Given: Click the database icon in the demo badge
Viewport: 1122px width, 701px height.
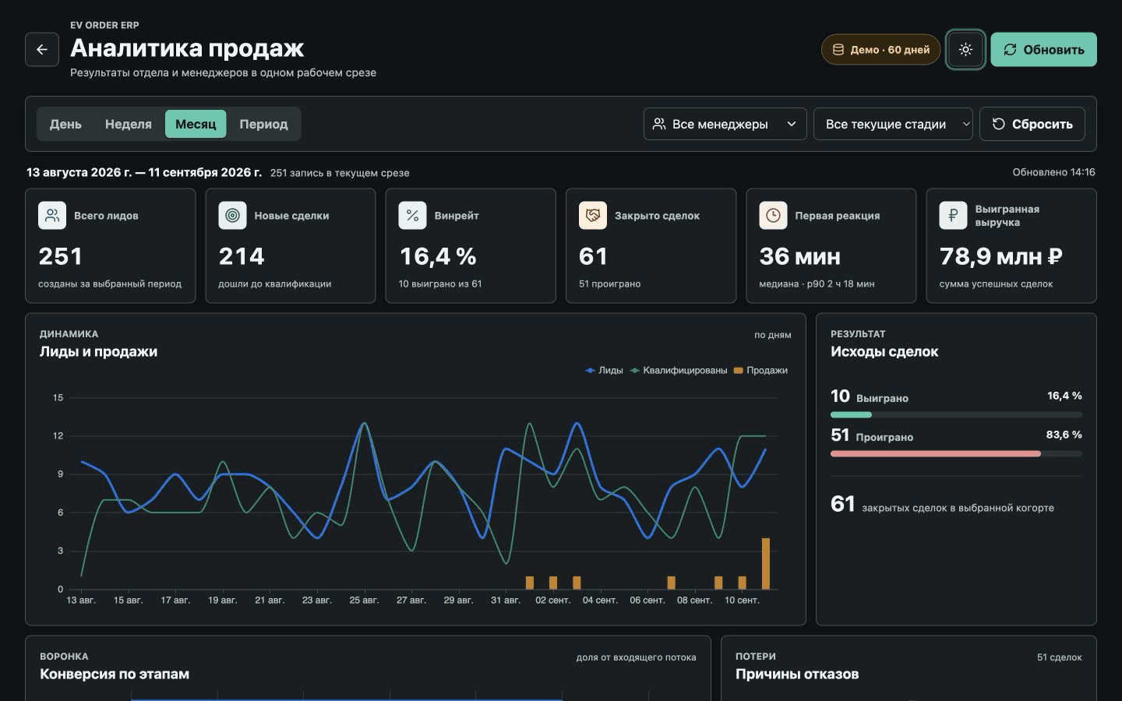Looking at the screenshot, I should [838, 50].
